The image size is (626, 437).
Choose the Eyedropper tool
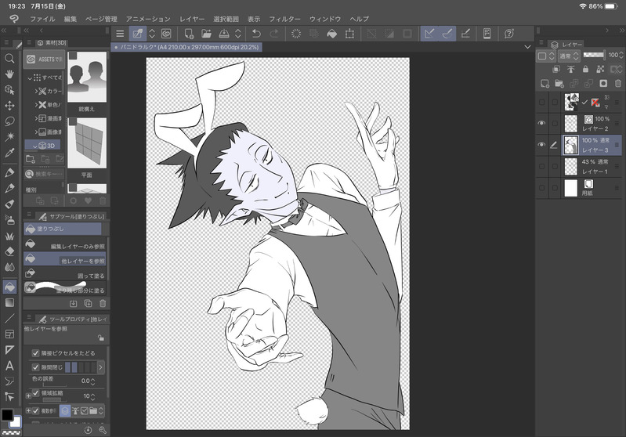(x=9, y=152)
